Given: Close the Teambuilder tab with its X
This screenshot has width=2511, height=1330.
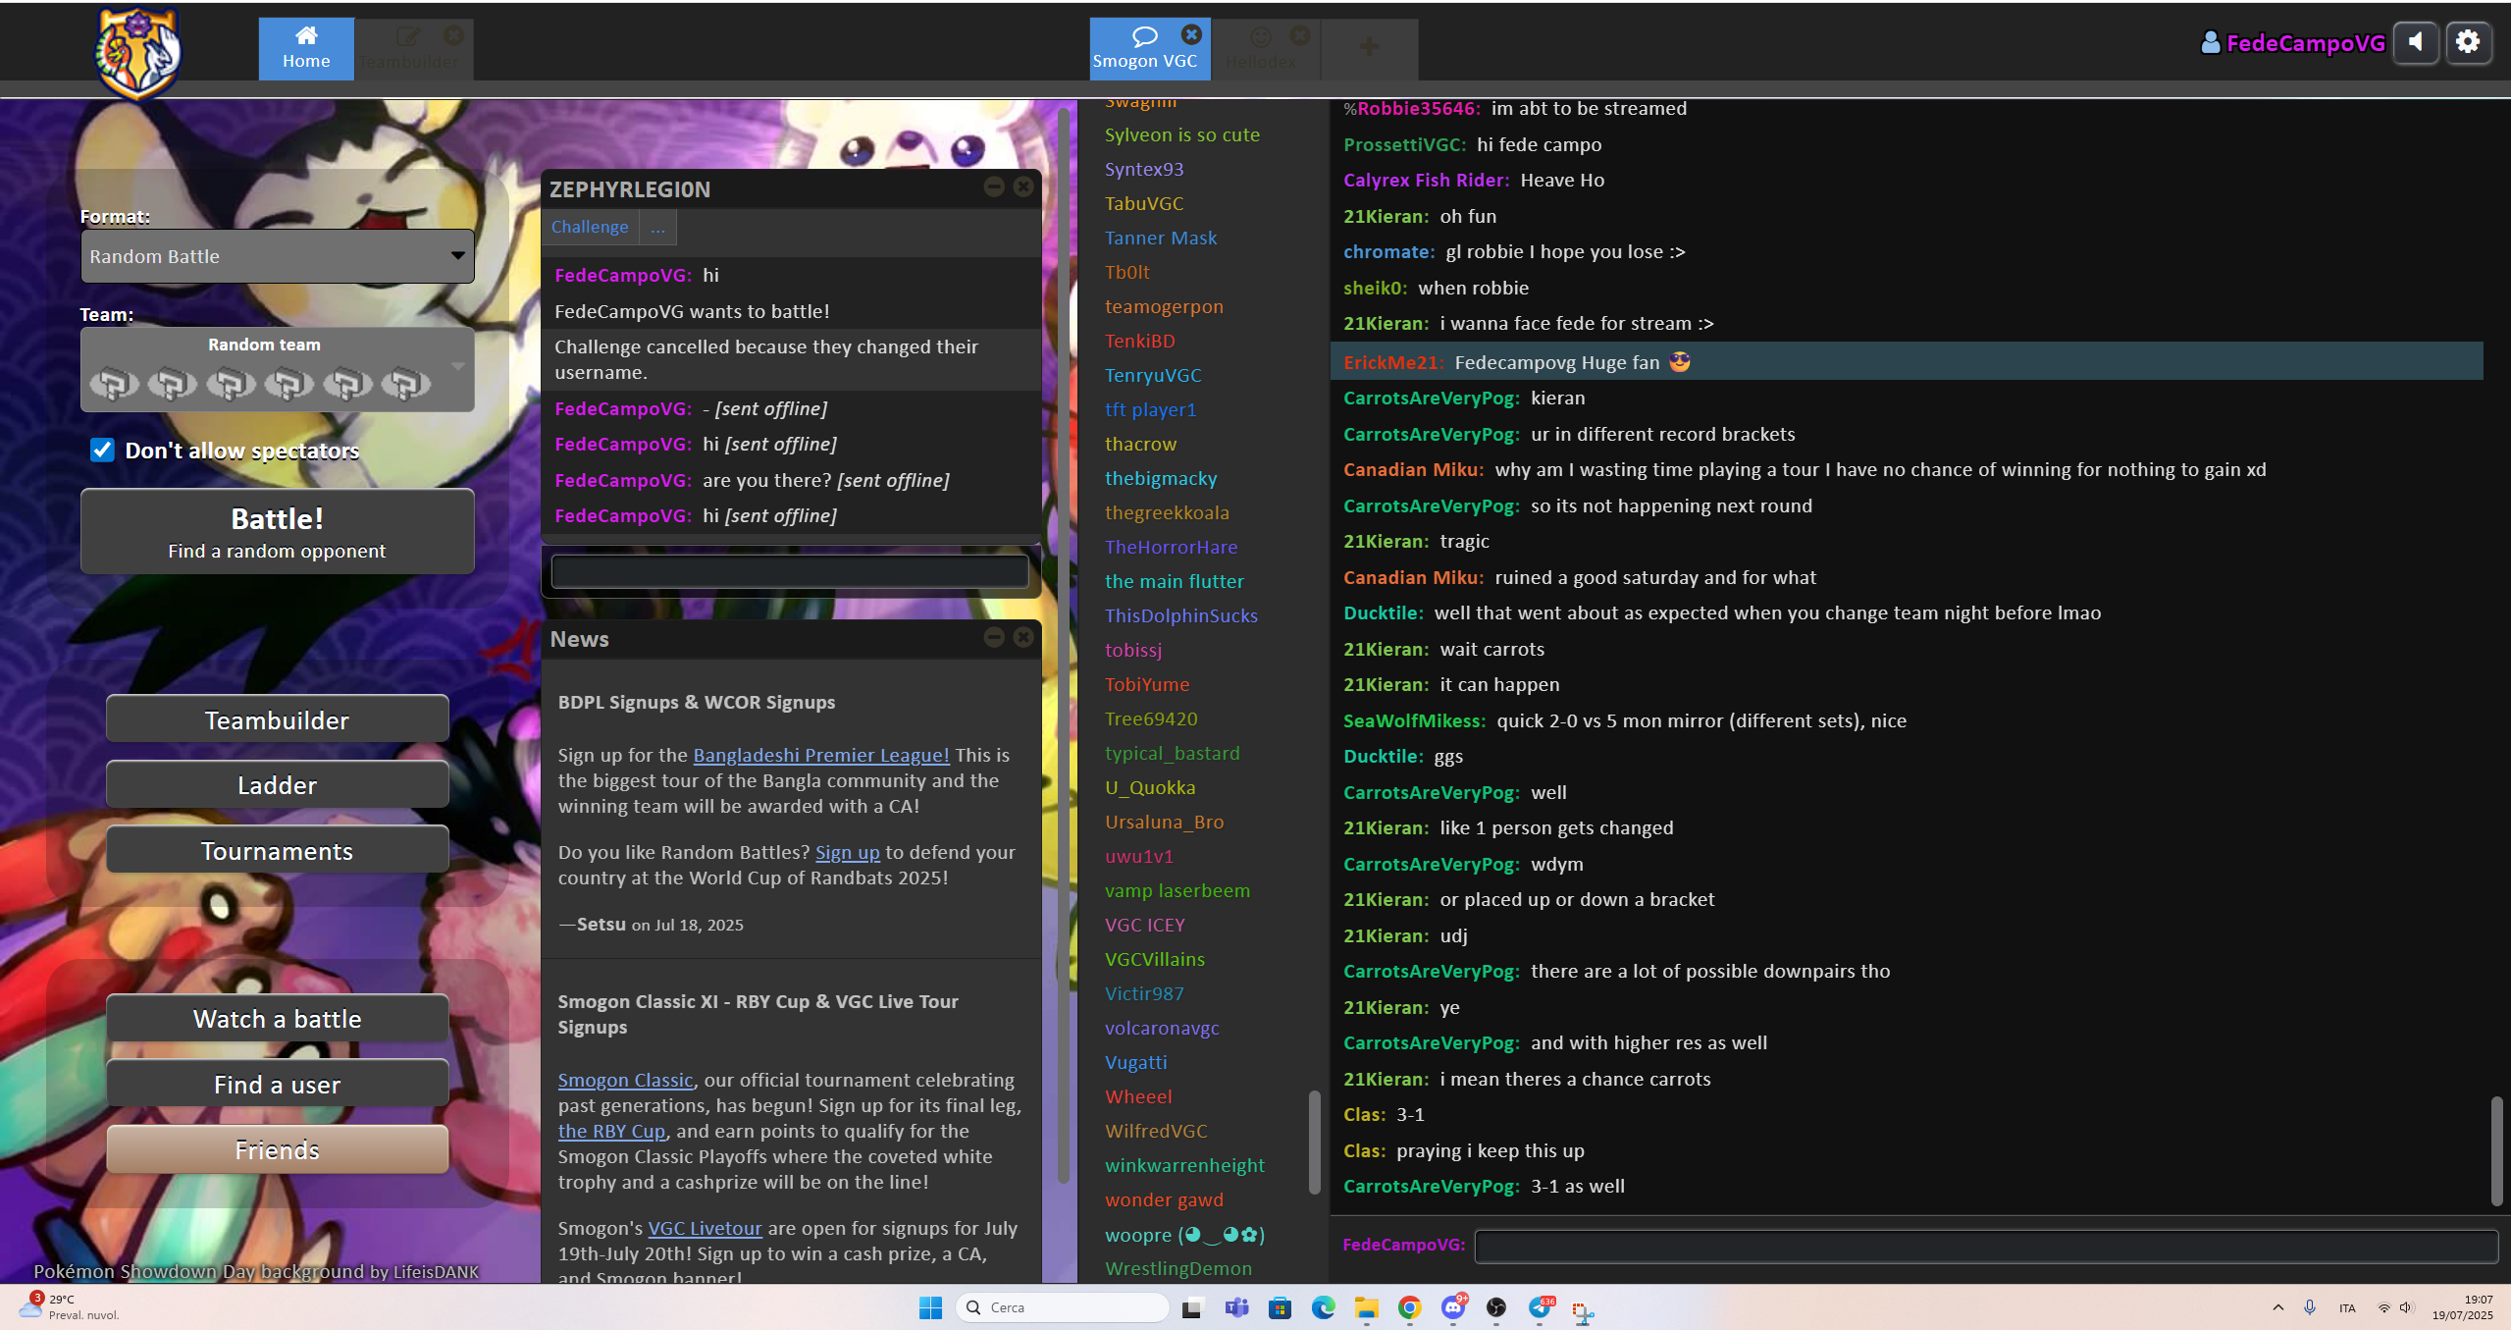Looking at the screenshot, I should 453,35.
